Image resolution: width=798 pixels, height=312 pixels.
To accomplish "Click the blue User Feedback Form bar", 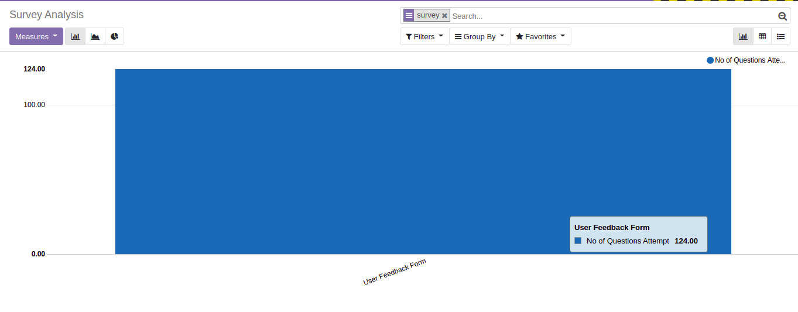I will point(423,162).
